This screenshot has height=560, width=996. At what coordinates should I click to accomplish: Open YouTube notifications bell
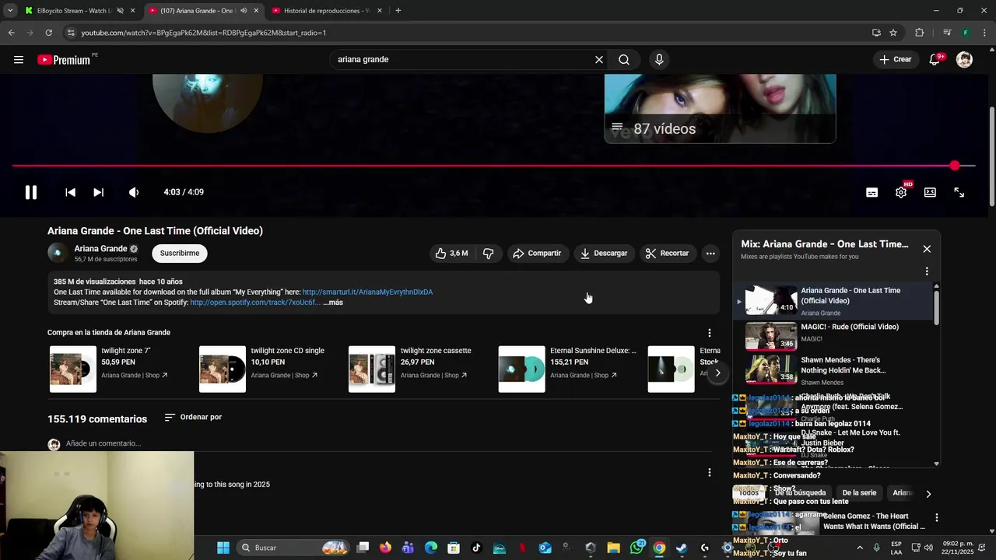coord(935,59)
